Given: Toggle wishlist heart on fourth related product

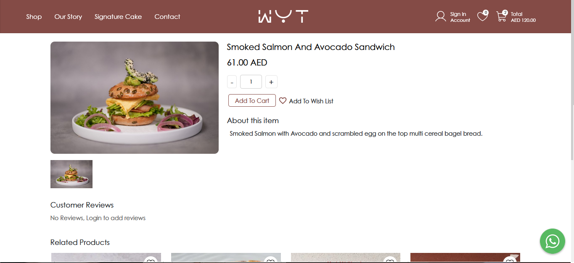Looking at the screenshot, I should click(510, 260).
